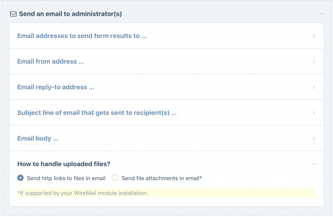This screenshot has width=333, height=217.
Task: Click chevron arrow on Email body row
Action: pyautogui.click(x=314, y=139)
